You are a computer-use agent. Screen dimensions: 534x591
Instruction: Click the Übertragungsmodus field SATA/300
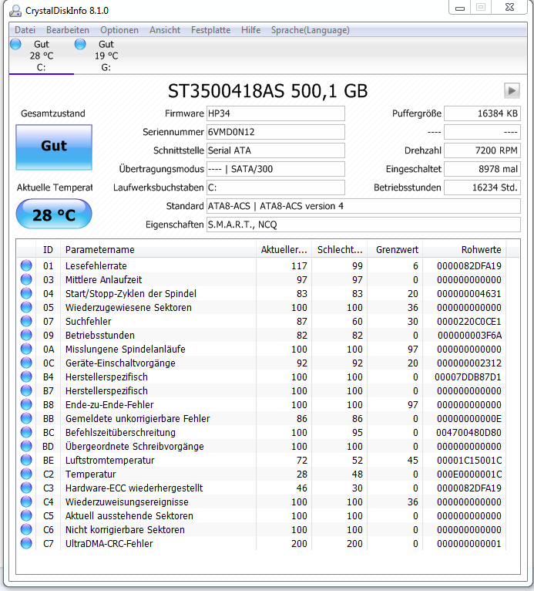(275, 169)
